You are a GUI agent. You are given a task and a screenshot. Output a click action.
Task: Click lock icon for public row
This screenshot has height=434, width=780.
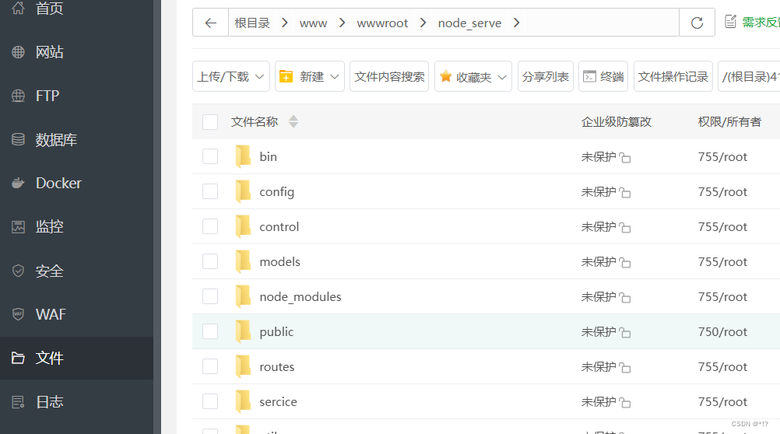click(x=625, y=333)
